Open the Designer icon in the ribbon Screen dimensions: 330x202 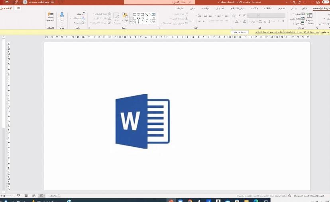(x=51, y=16)
